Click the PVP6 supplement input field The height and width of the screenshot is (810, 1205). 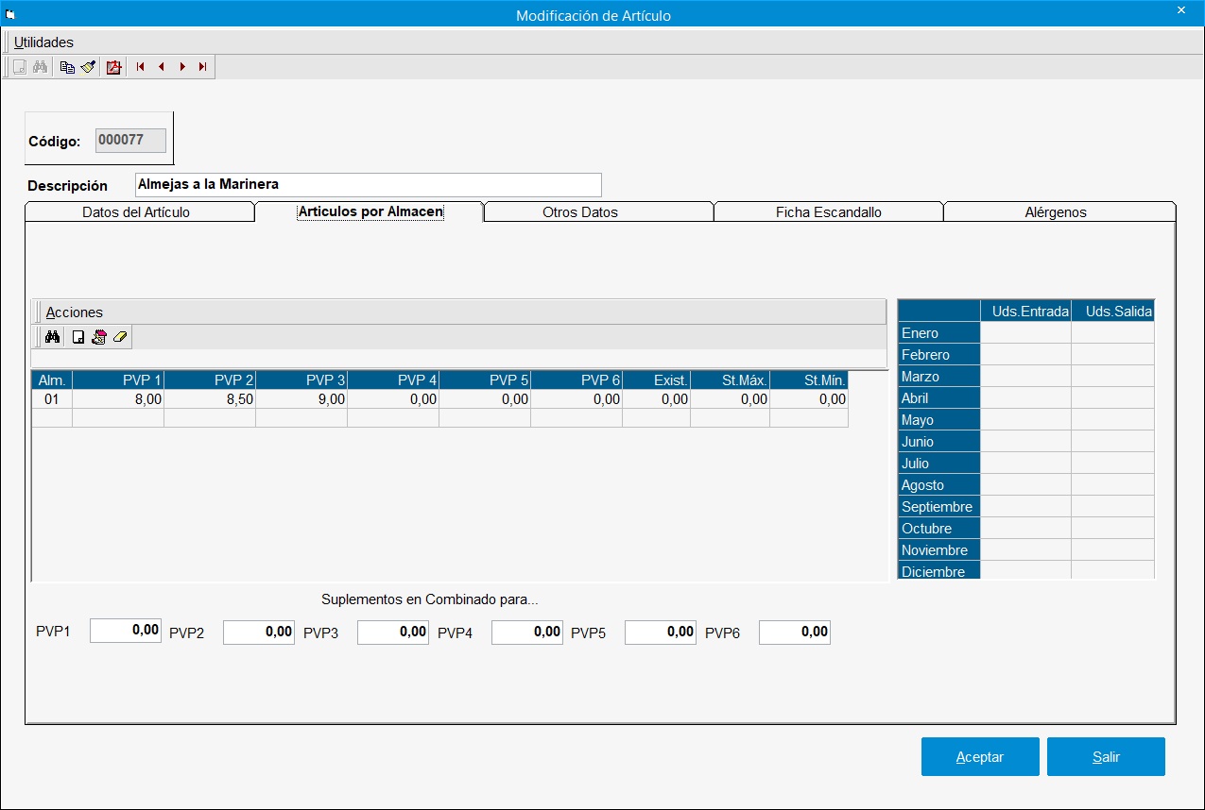tap(796, 632)
